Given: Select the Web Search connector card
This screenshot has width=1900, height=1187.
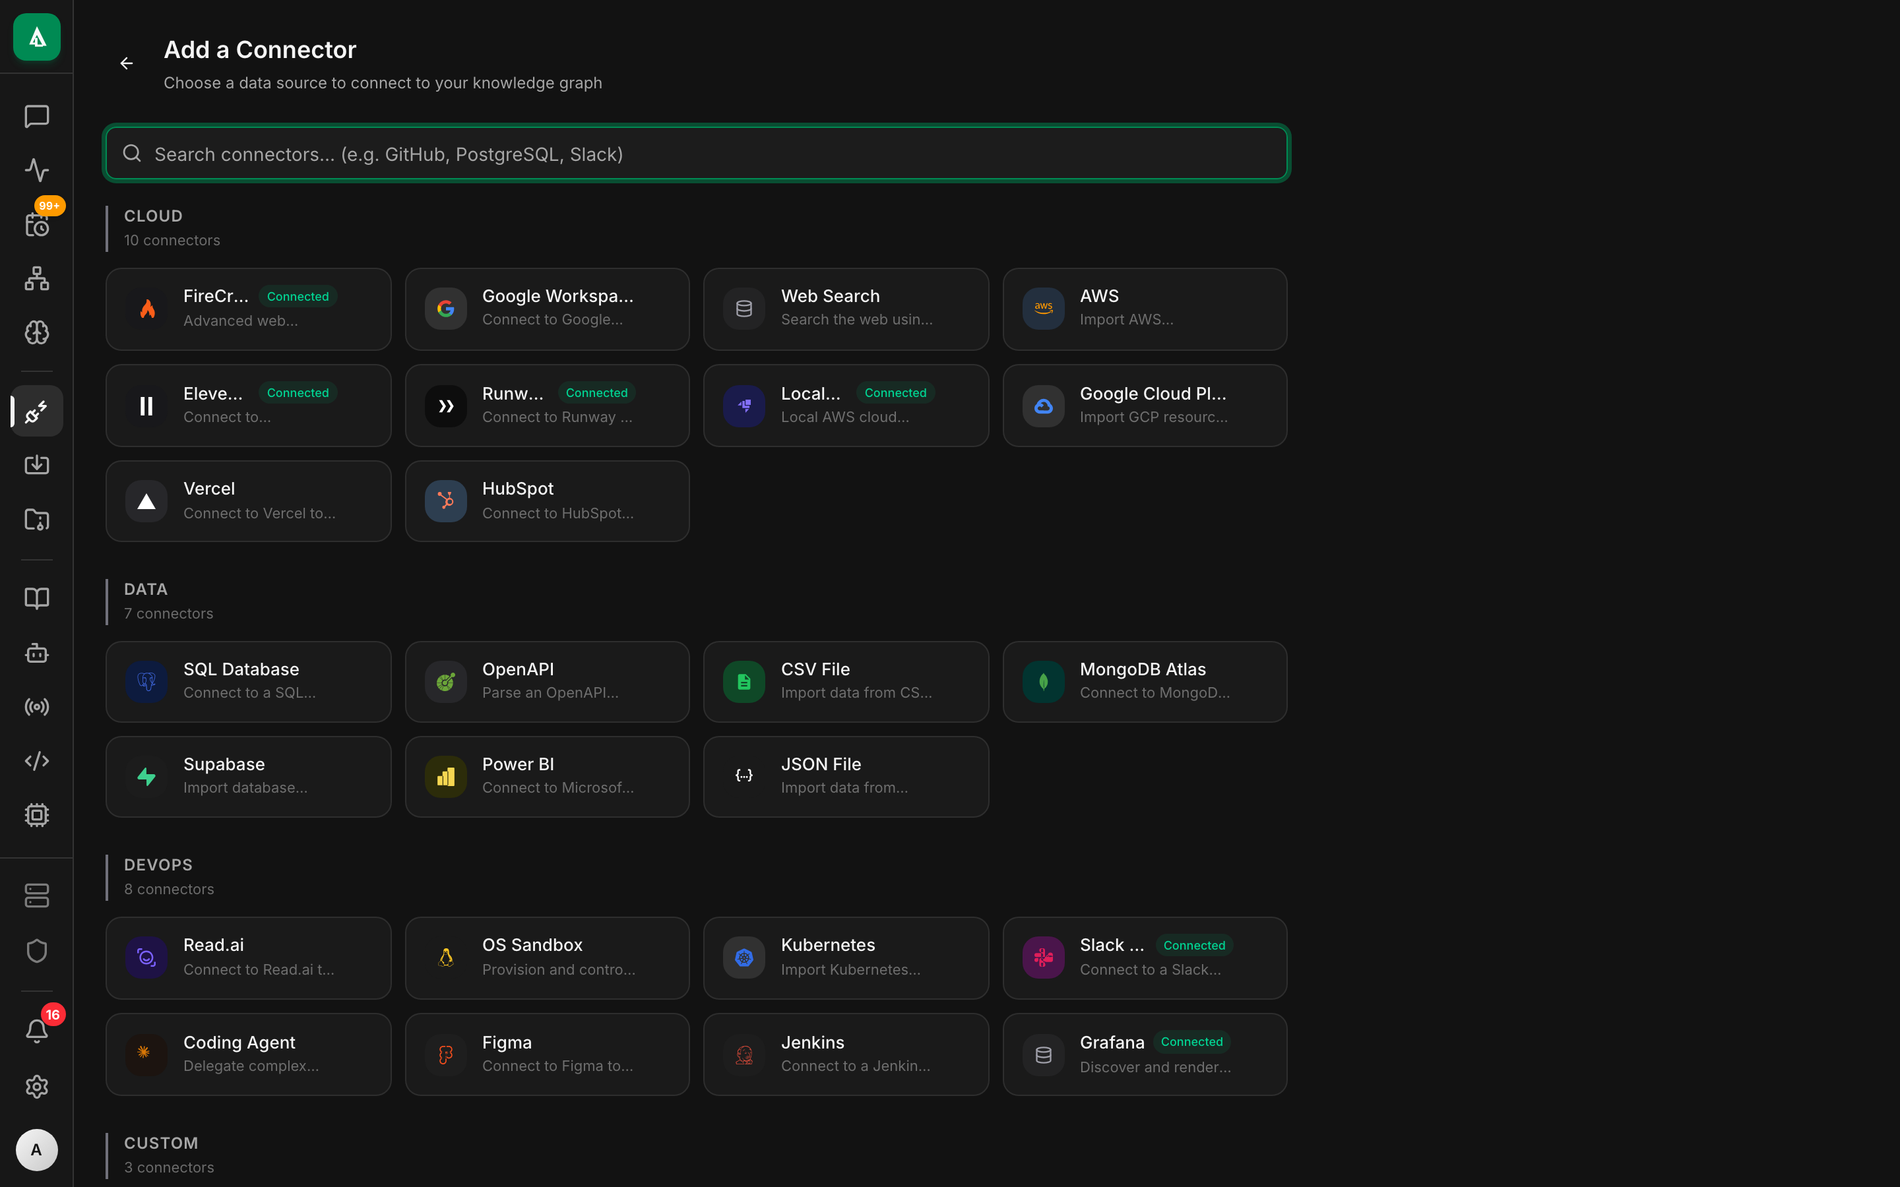Looking at the screenshot, I should pyautogui.click(x=846, y=309).
